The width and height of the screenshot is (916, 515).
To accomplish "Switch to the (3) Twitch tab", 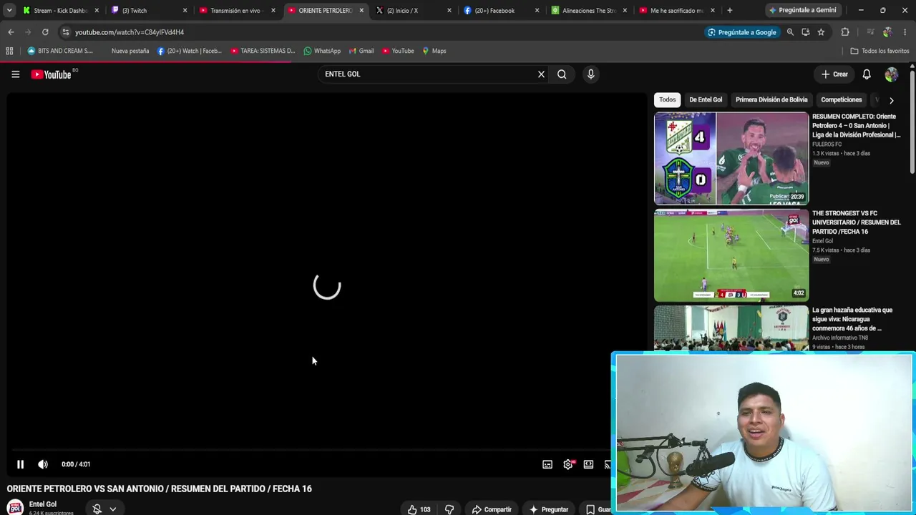I will [x=149, y=11].
